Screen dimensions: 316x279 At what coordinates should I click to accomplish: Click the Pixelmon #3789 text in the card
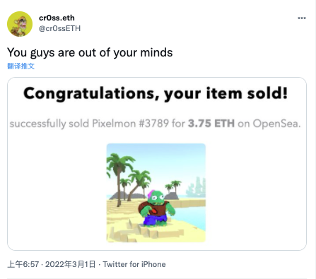tap(130, 124)
